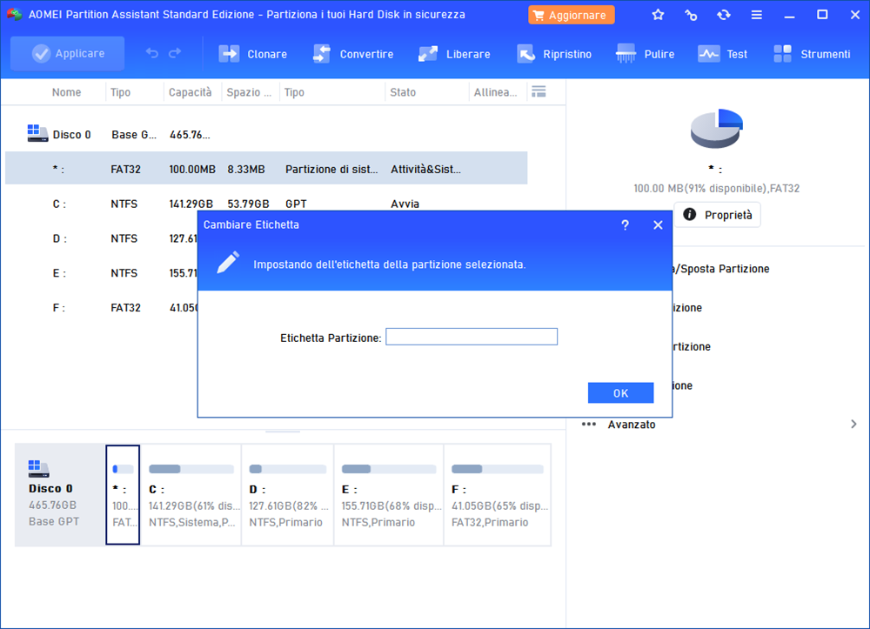Click the Disco 0 block in disk map
Viewport: 870px width, 629px height.
coord(60,495)
